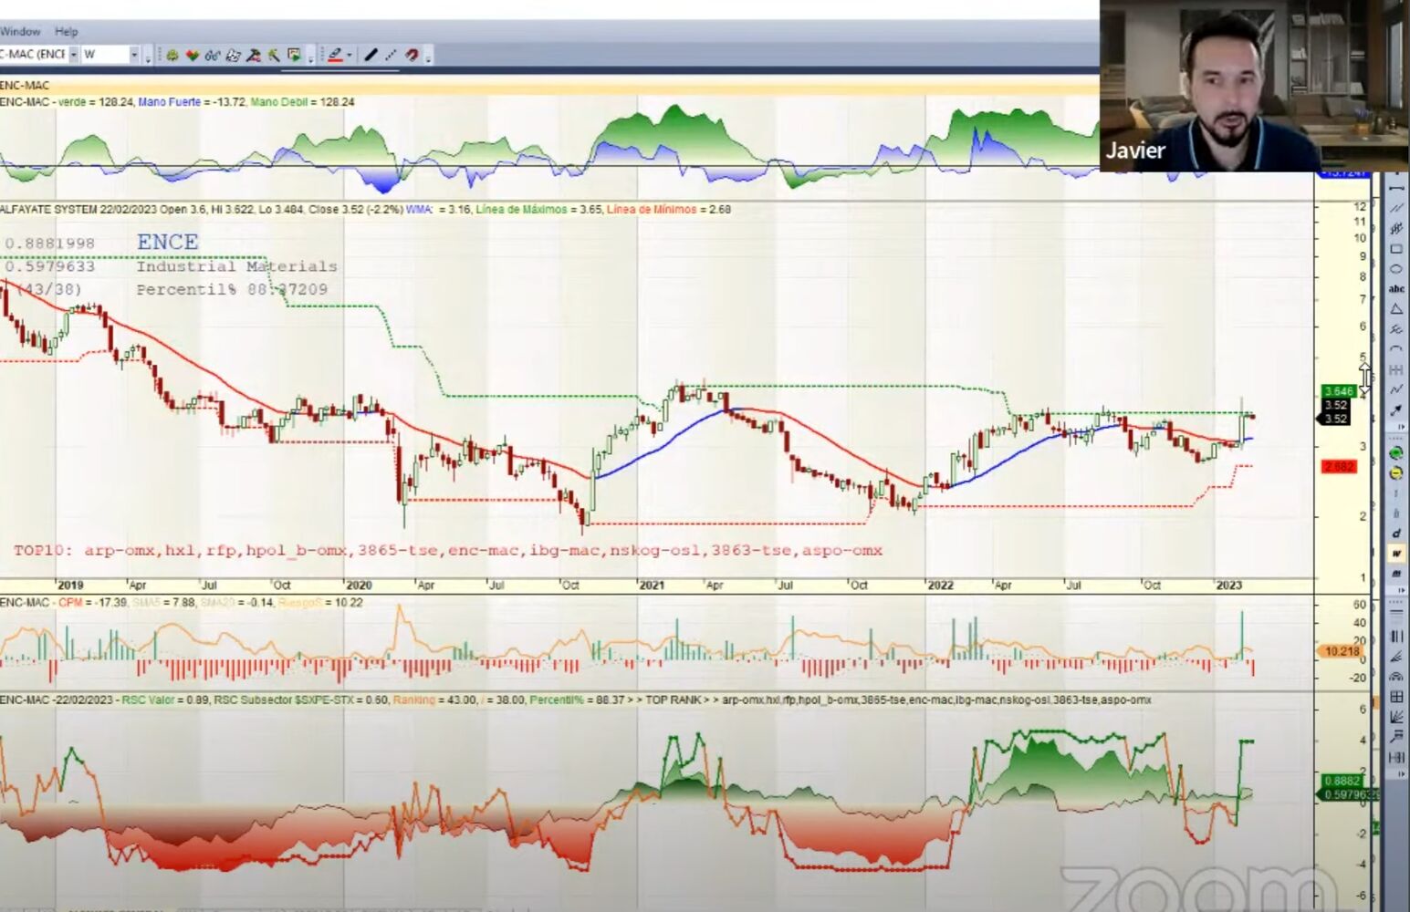Select the rectangle drawing tool
The width and height of the screenshot is (1410, 912).
(1396, 248)
